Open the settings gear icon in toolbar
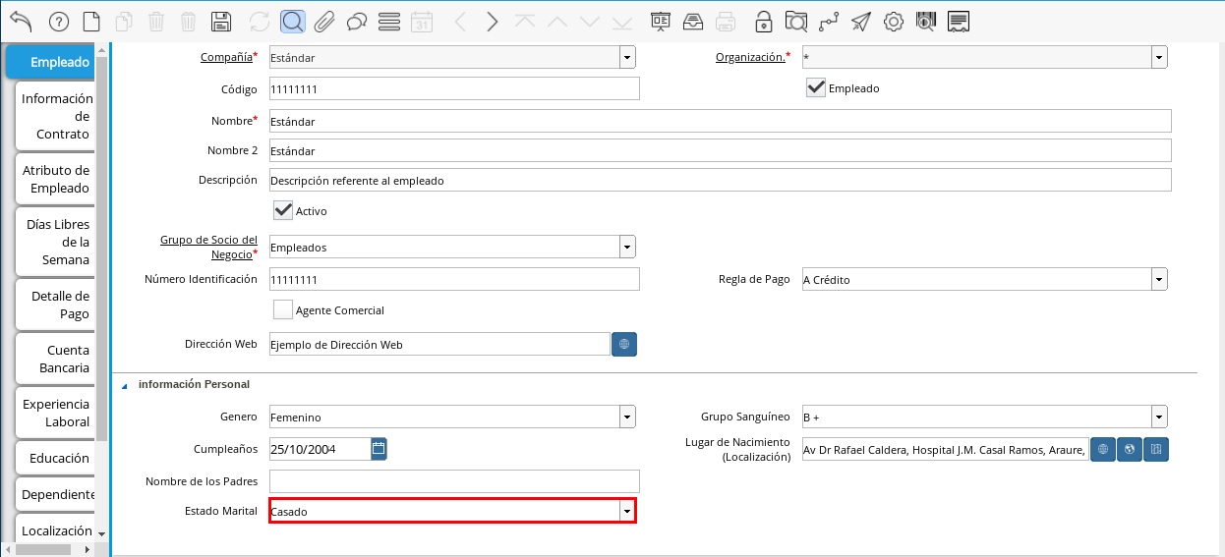Viewport: 1225px width, 557px height. [x=893, y=21]
